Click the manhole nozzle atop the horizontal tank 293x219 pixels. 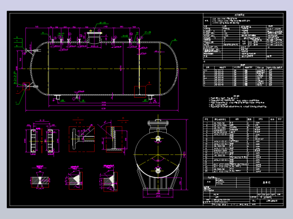[94, 38]
